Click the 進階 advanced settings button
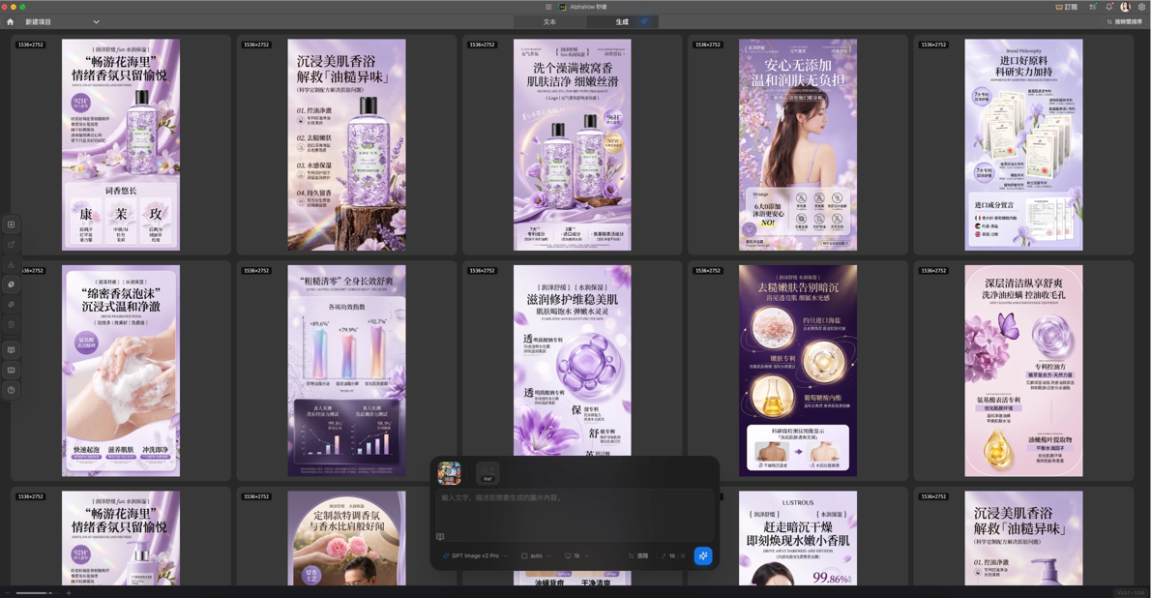 pos(638,556)
